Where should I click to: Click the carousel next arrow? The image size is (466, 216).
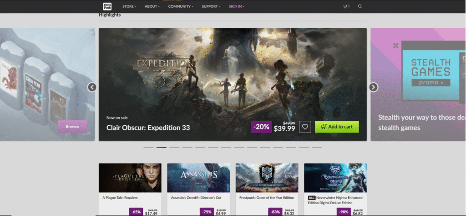373,87
